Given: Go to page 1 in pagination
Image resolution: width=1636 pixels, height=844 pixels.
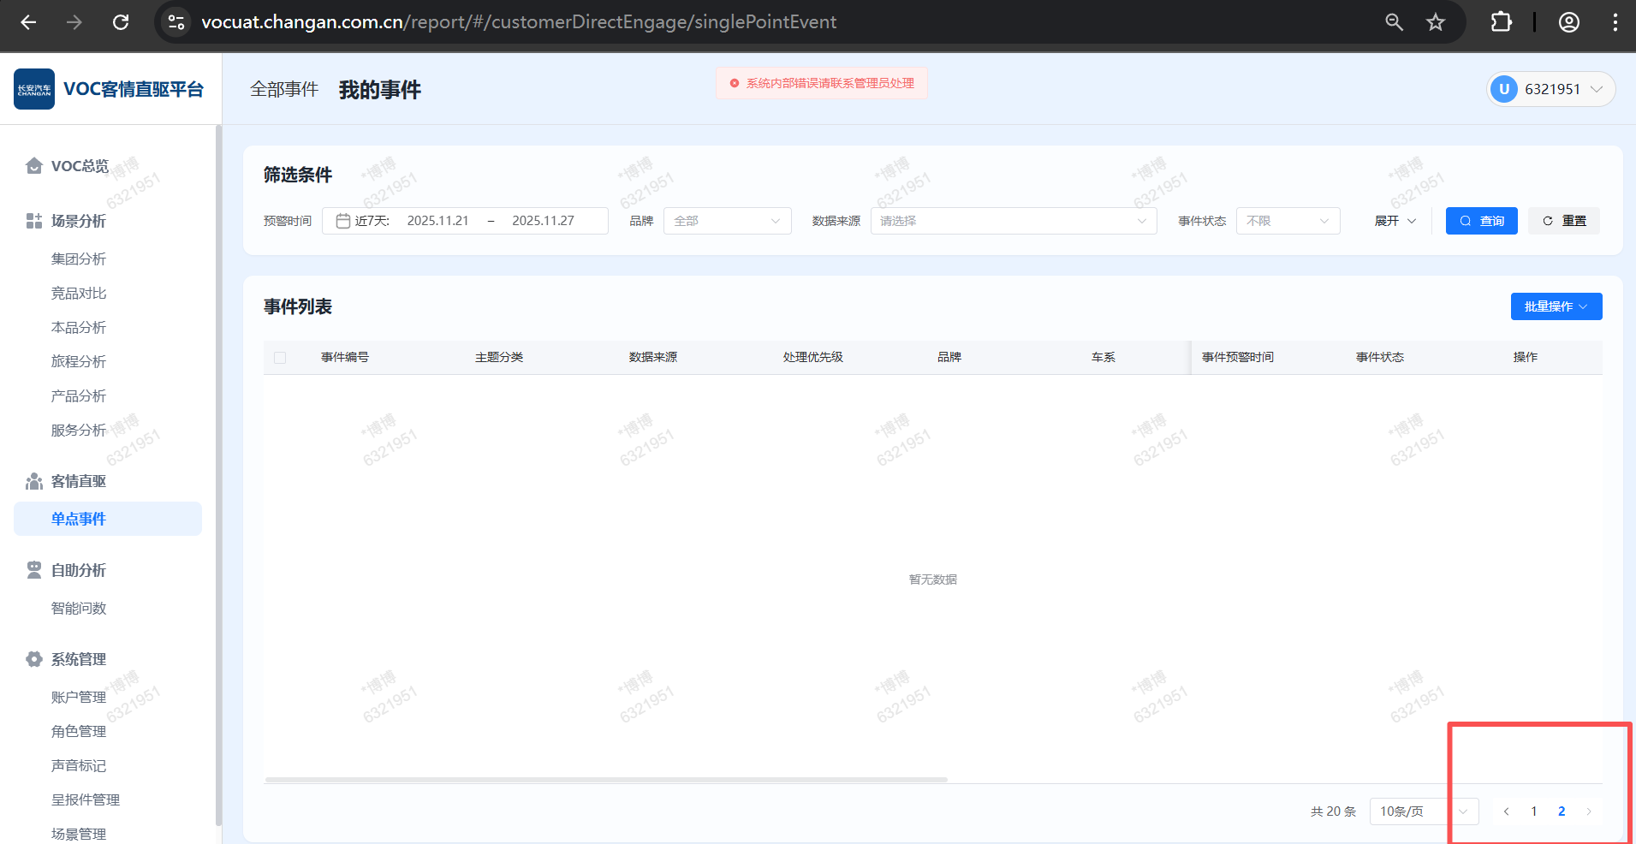Looking at the screenshot, I should (1534, 811).
